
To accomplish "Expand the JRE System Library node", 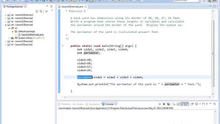I will (x=9, y=38).
